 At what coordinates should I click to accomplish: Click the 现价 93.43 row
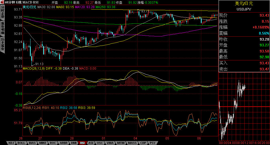coord(244,16)
